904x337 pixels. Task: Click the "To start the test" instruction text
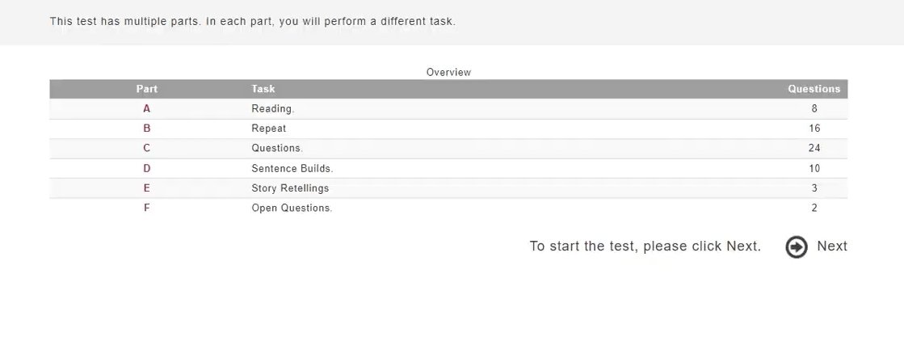pyautogui.click(x=645, y=246)
